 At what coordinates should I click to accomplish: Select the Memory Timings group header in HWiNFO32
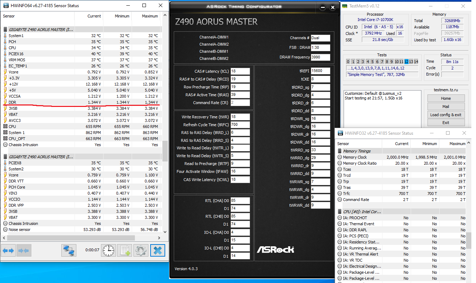tap(357, 151)
